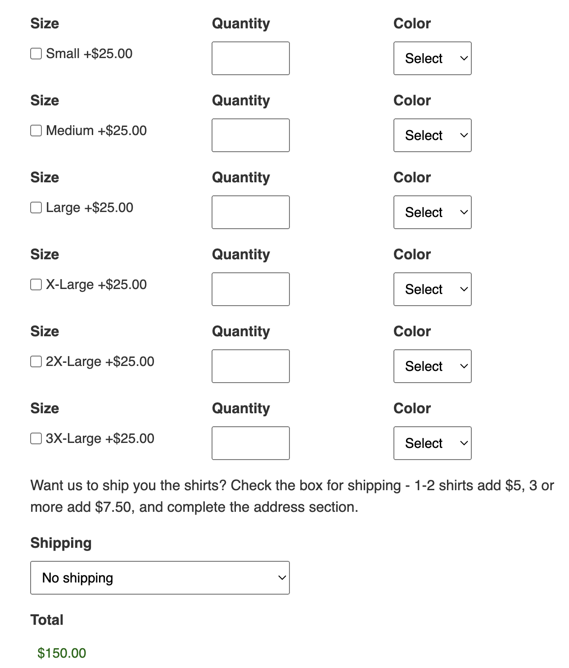
Task: Enable the X-Large size option
Action: (36, 285)
